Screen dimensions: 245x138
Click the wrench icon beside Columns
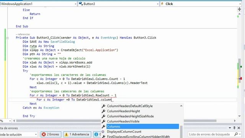coord(103,127)
